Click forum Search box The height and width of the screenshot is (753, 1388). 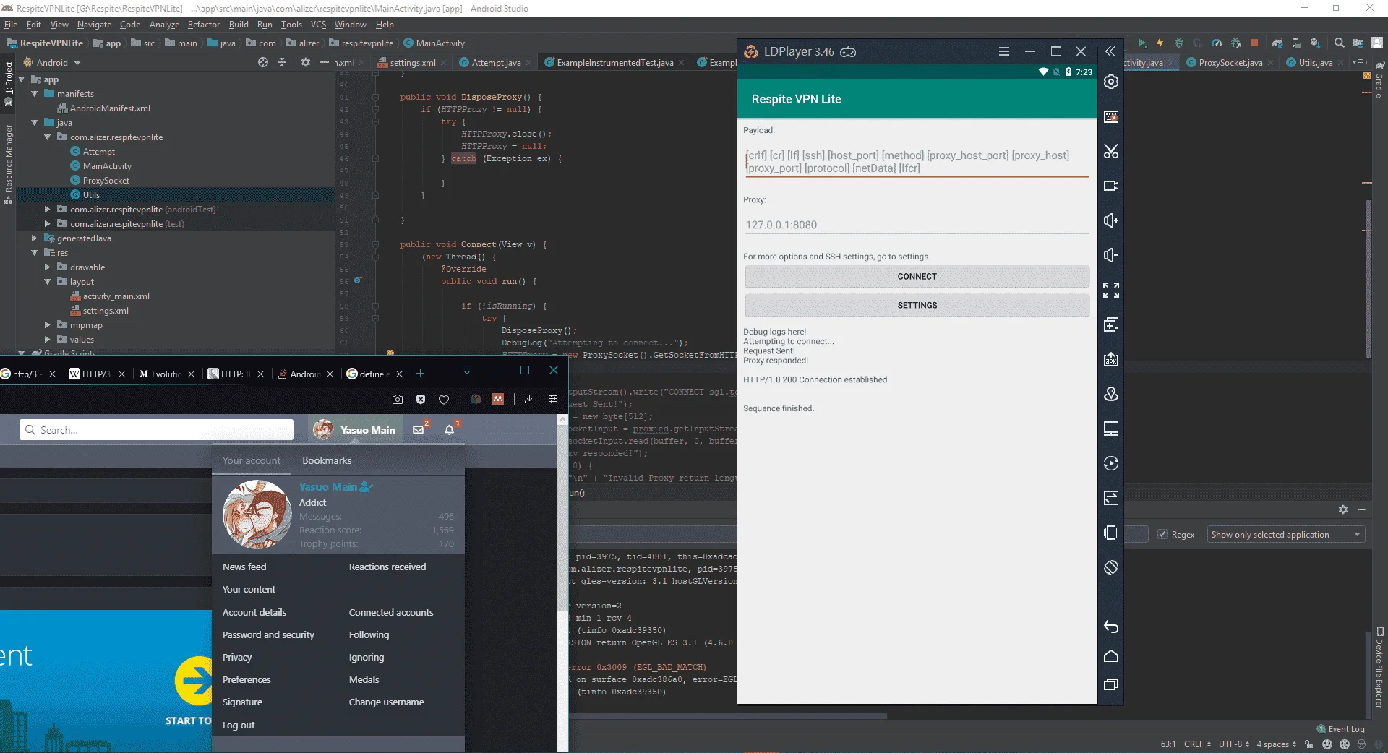tap(156, 430)
